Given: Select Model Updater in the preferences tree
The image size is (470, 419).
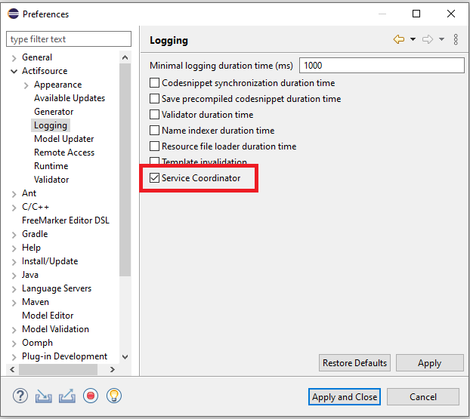Looking at the screenshot, I should [x=63, y=139].
